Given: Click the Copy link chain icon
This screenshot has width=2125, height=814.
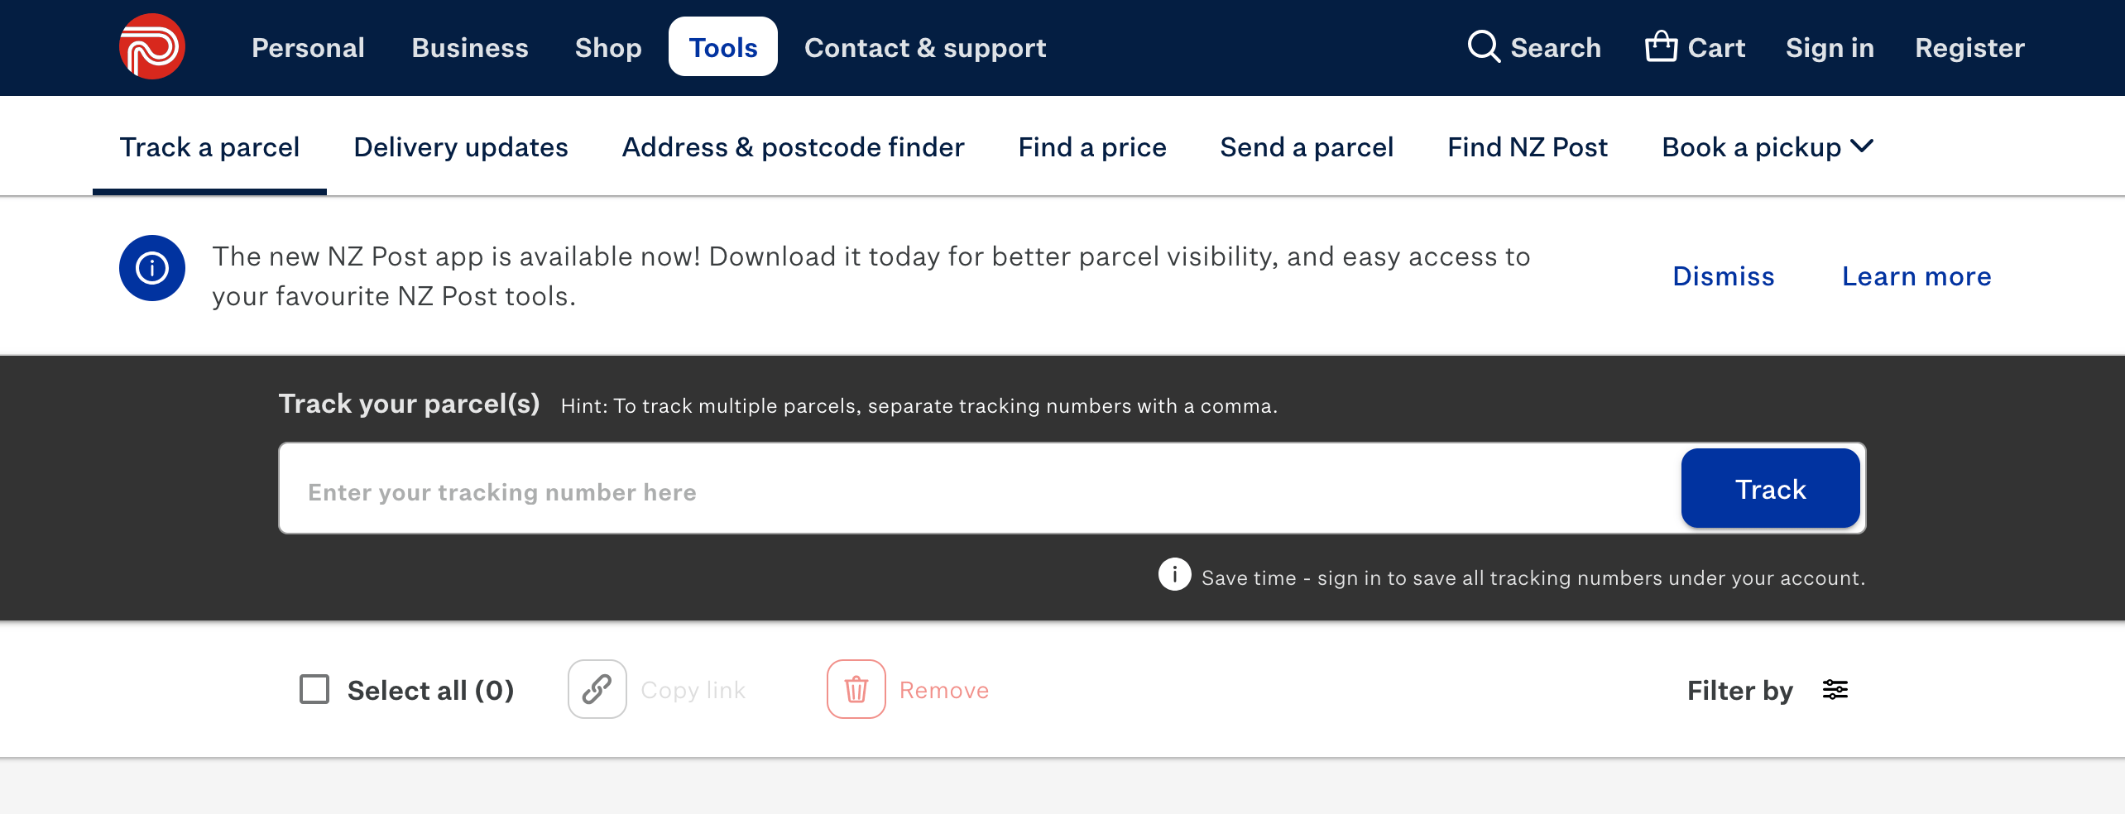Looking at the screenshot, I should click(597, 689).
